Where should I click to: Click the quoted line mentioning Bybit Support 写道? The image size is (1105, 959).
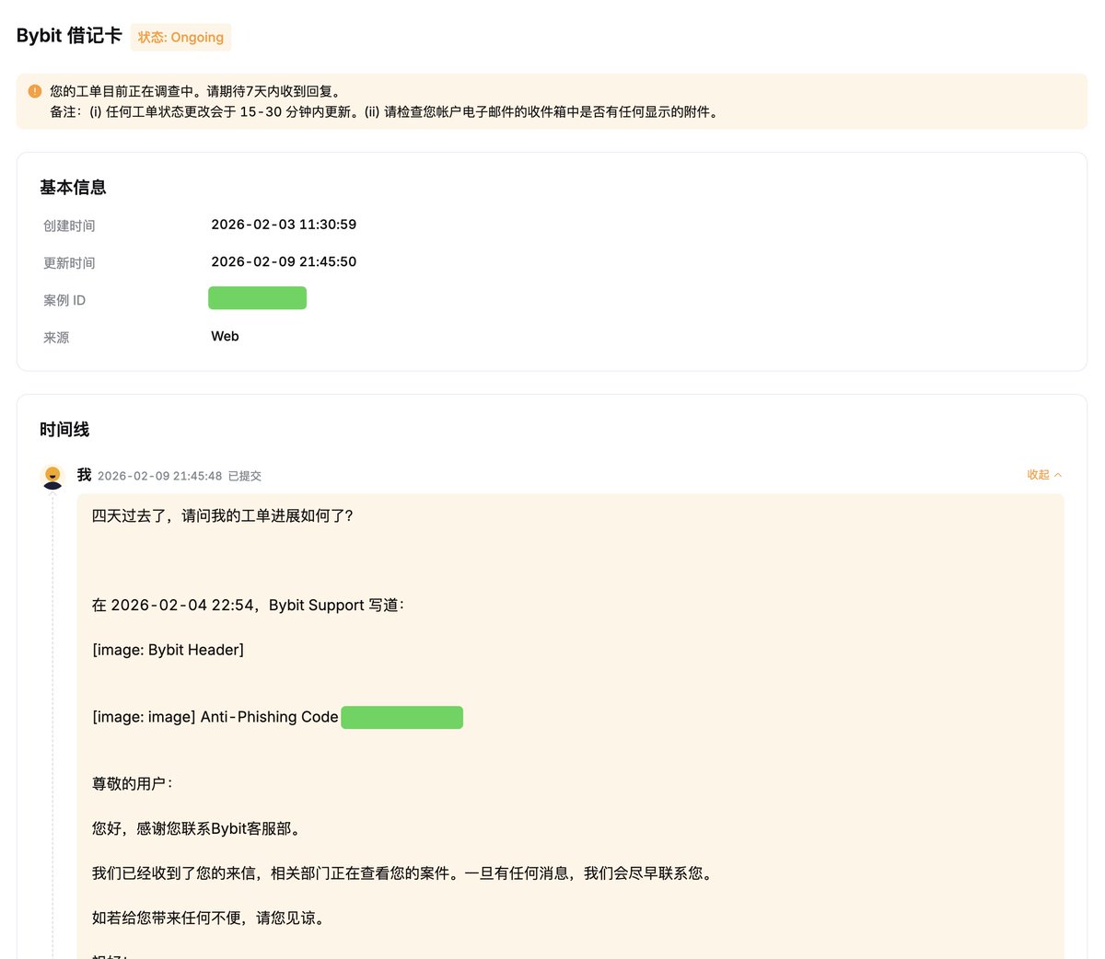click(x=249, y=605)
